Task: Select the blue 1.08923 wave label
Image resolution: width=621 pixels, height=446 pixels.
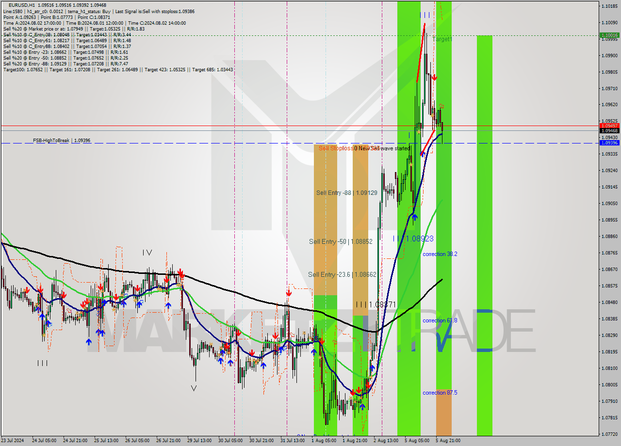Action: coord(414,238)
